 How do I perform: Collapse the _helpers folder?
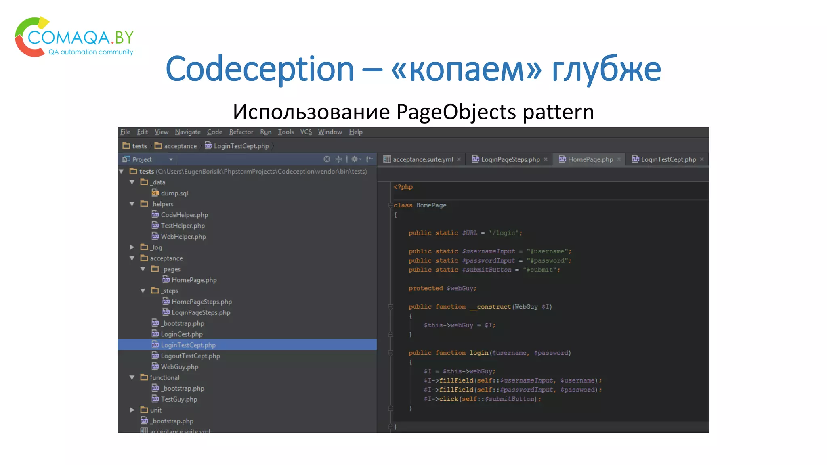tap(132, 204)
